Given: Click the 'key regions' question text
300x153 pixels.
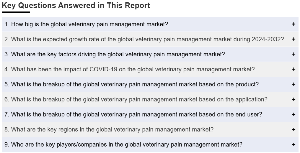Looking at the screenshot, I should tap(109, 129).
